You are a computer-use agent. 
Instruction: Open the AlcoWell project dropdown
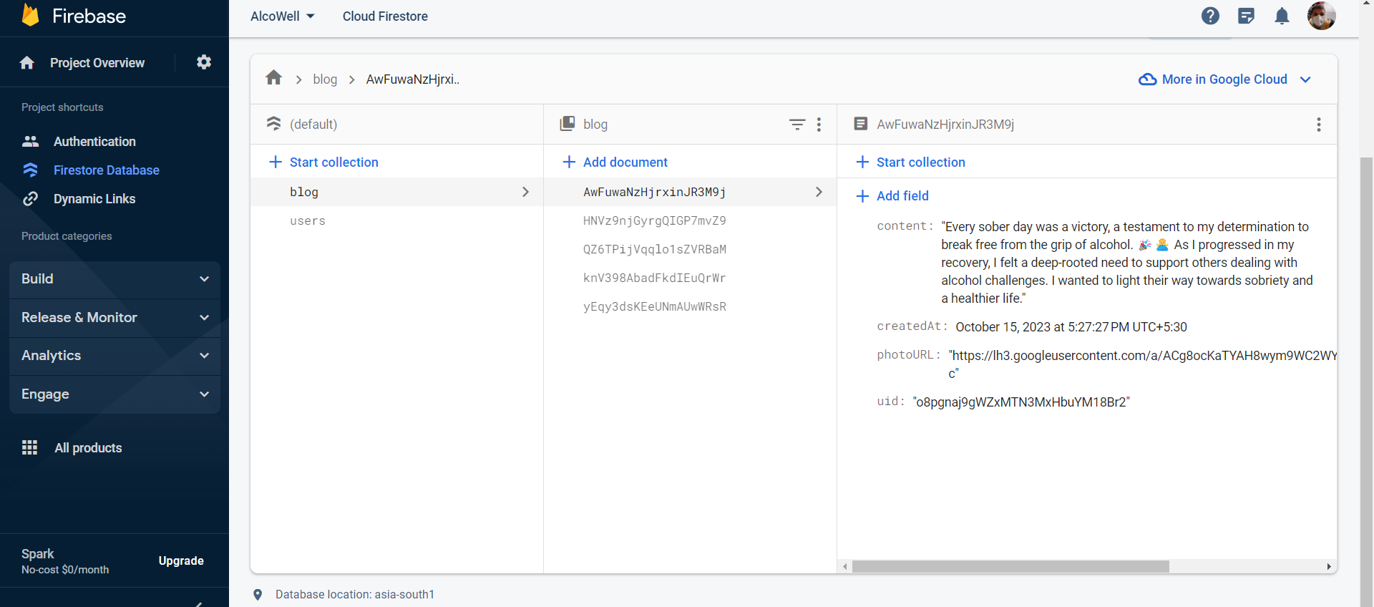pyautogui.click(x=283, y=16)
